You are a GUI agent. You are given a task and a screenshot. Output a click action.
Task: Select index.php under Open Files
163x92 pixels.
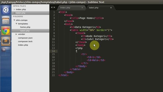[21, 9]
